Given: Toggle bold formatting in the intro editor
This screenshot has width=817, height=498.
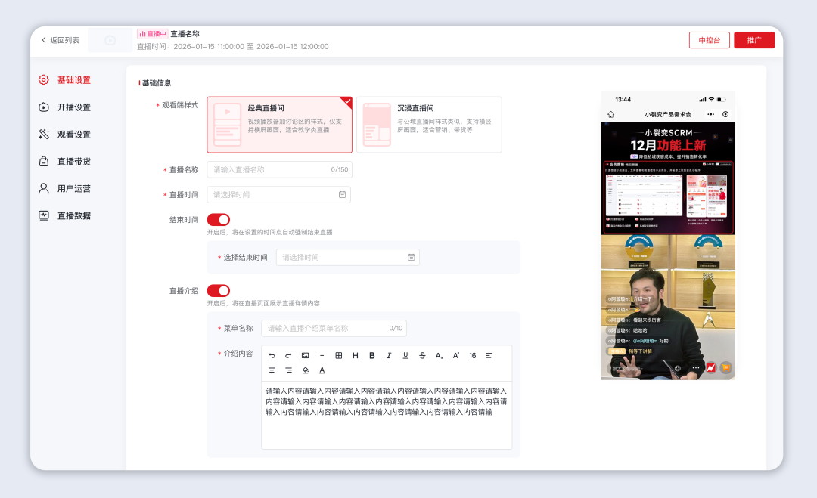Looking at the screenshot, I should click(371, 356).
